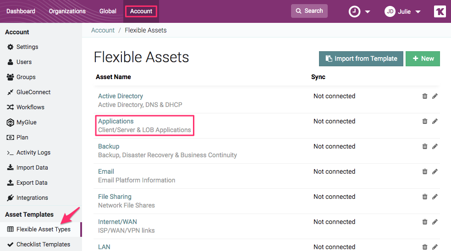Click the JD user avatar

pos(390,11)
